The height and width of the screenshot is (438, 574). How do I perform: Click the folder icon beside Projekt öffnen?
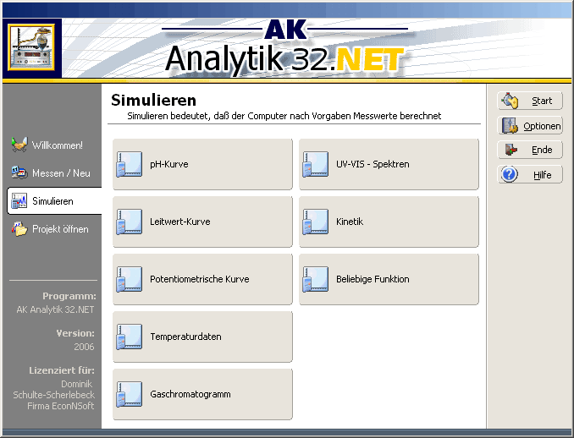click(x=19, y=229)
